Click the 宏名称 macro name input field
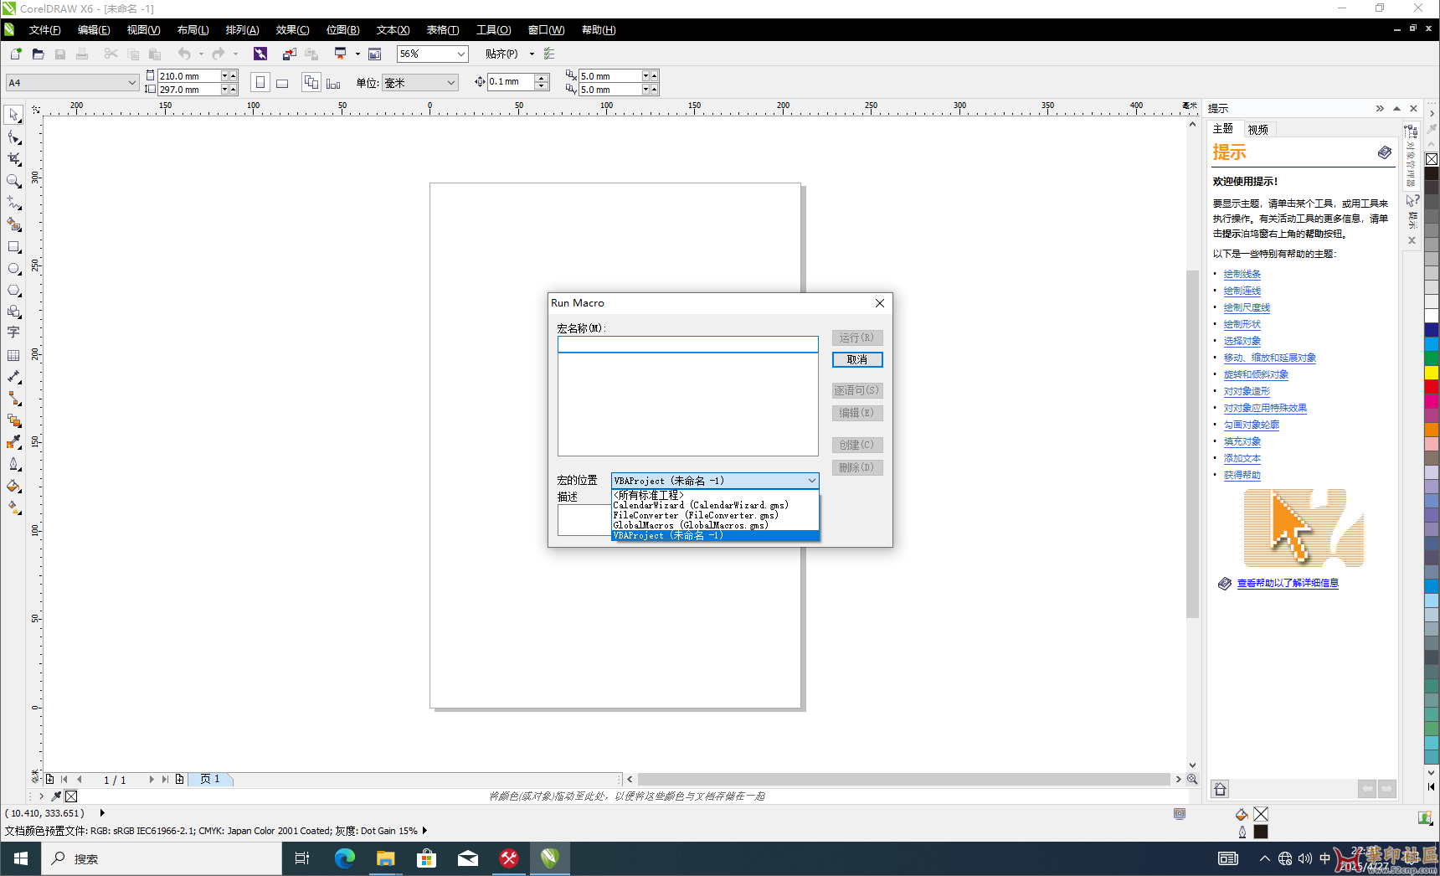The height and width of the screenshot is (876, 1440). [688, 344]
